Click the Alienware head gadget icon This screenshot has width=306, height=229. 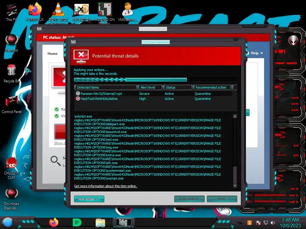click(x=293, y=41)
